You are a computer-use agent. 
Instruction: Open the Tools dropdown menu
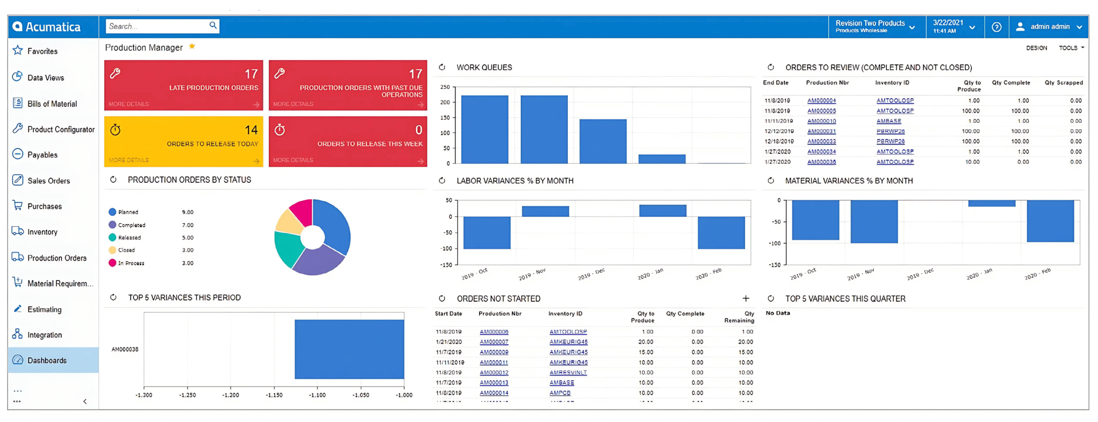click(x=1071, y=48)
